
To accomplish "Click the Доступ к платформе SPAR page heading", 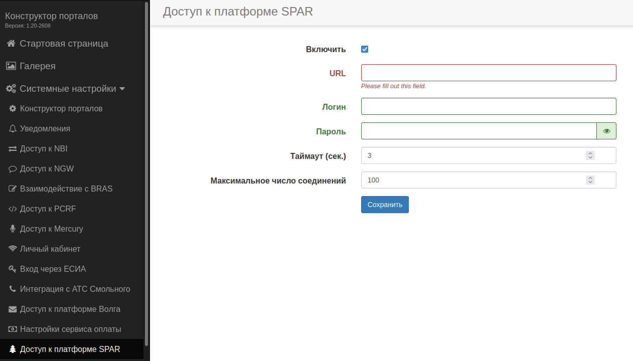I will click(x=238, y=12).
